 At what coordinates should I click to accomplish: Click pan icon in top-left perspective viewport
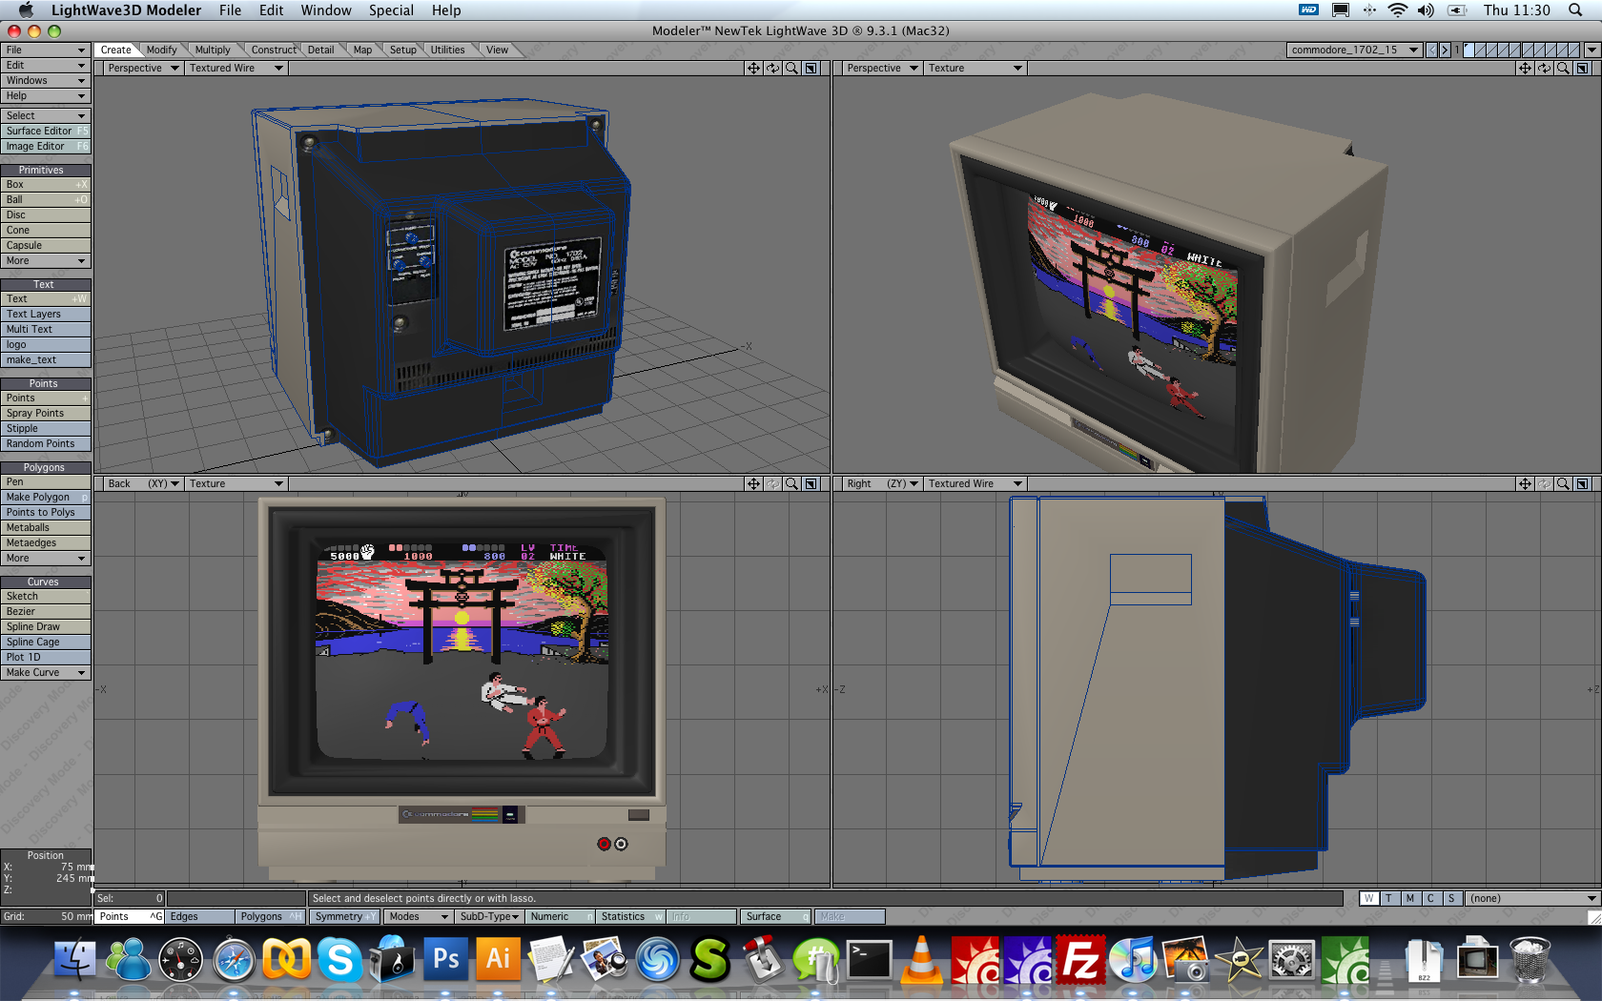pyautogui.click(x=753, y=69)
